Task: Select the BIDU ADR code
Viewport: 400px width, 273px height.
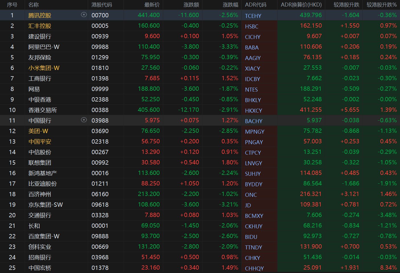Action: pos(251,237)
